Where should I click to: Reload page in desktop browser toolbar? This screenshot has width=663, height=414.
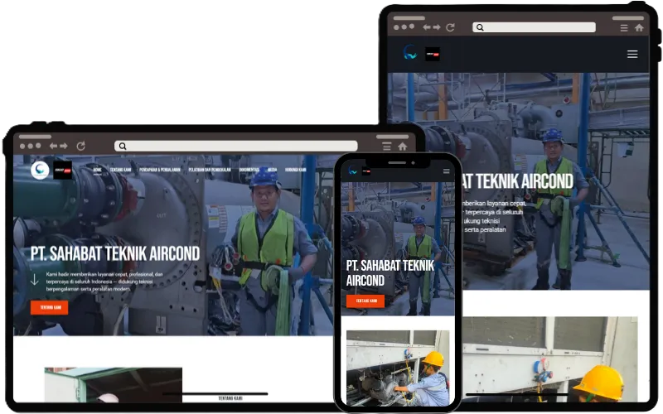(80, 147)
